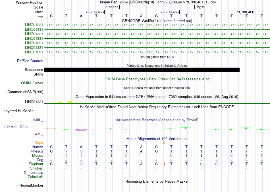Image resolution: width=270 pixels, height=192 pixels.
Task: Select the SNPs track label
Action: (38, 74)
